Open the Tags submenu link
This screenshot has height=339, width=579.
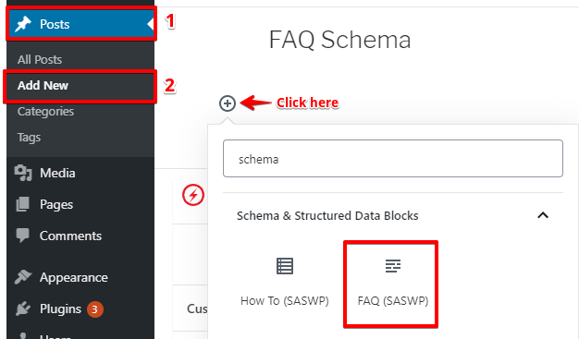coord(29,138)
